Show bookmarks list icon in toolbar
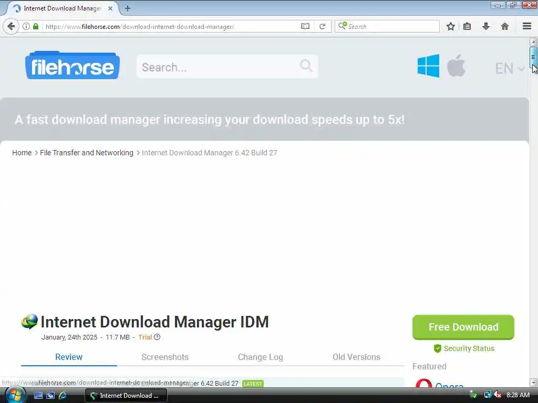Image resolution: width=538 pixels, height=403 pixels. coord(467,26)
